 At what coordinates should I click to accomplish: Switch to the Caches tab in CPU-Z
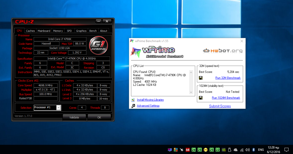pyautogui.click(x=30, y=31)
